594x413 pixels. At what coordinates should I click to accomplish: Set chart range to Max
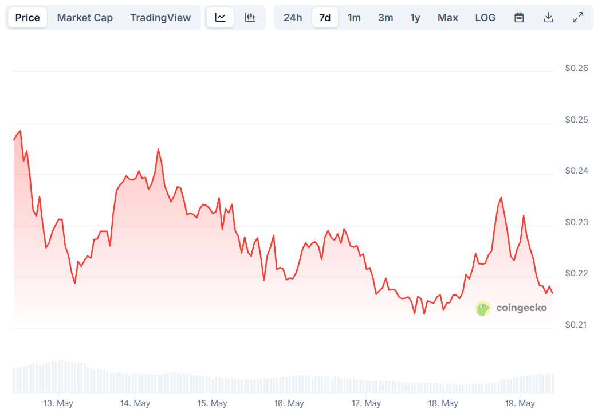pyautogui.click(x=447, y=17)
